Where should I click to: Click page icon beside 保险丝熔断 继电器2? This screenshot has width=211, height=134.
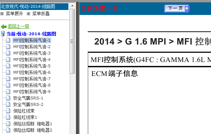[x=8, y=130]
